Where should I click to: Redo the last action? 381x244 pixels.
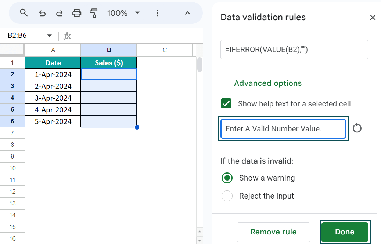(59, 12)
